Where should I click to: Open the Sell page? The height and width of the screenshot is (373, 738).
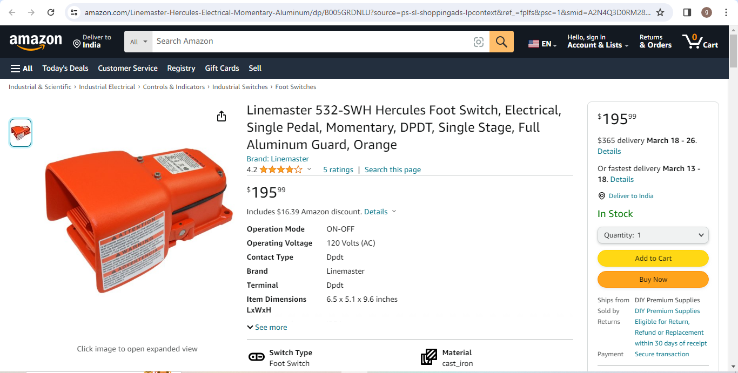(x=255, y=69)
